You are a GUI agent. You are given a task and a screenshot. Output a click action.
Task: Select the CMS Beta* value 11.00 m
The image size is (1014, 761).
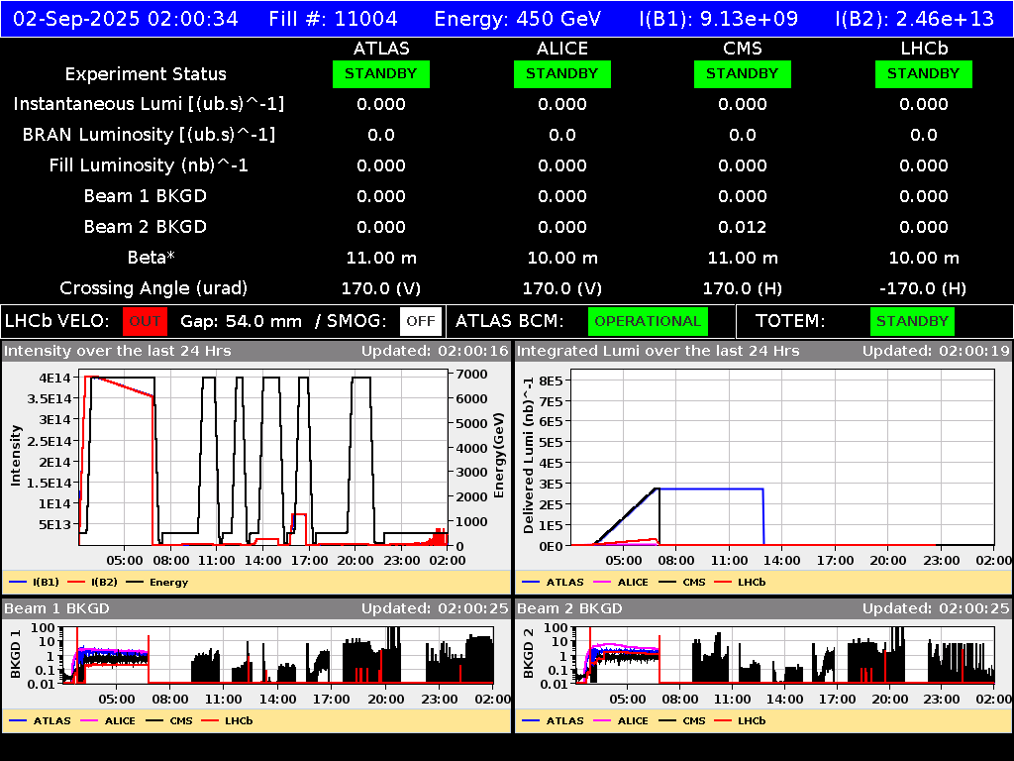[743, 259]
